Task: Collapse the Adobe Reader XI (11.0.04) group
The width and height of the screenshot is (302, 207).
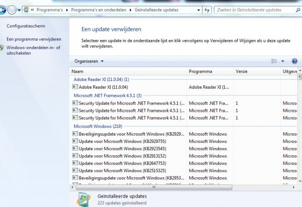Action: coord(101,79)
